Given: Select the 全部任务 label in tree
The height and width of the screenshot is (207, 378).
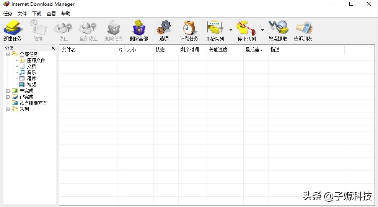Looking at the screenshot, I should pos(29,54).
